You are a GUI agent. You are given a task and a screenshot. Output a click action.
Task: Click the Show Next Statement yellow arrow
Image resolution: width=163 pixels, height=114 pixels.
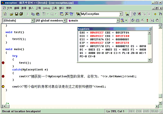pos(155,14)
